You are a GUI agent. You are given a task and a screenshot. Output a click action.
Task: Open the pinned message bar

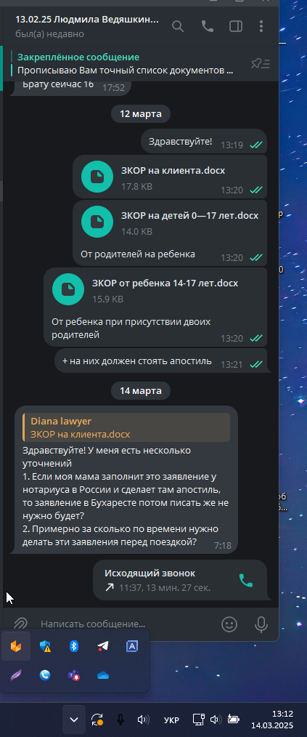(126, 64)
